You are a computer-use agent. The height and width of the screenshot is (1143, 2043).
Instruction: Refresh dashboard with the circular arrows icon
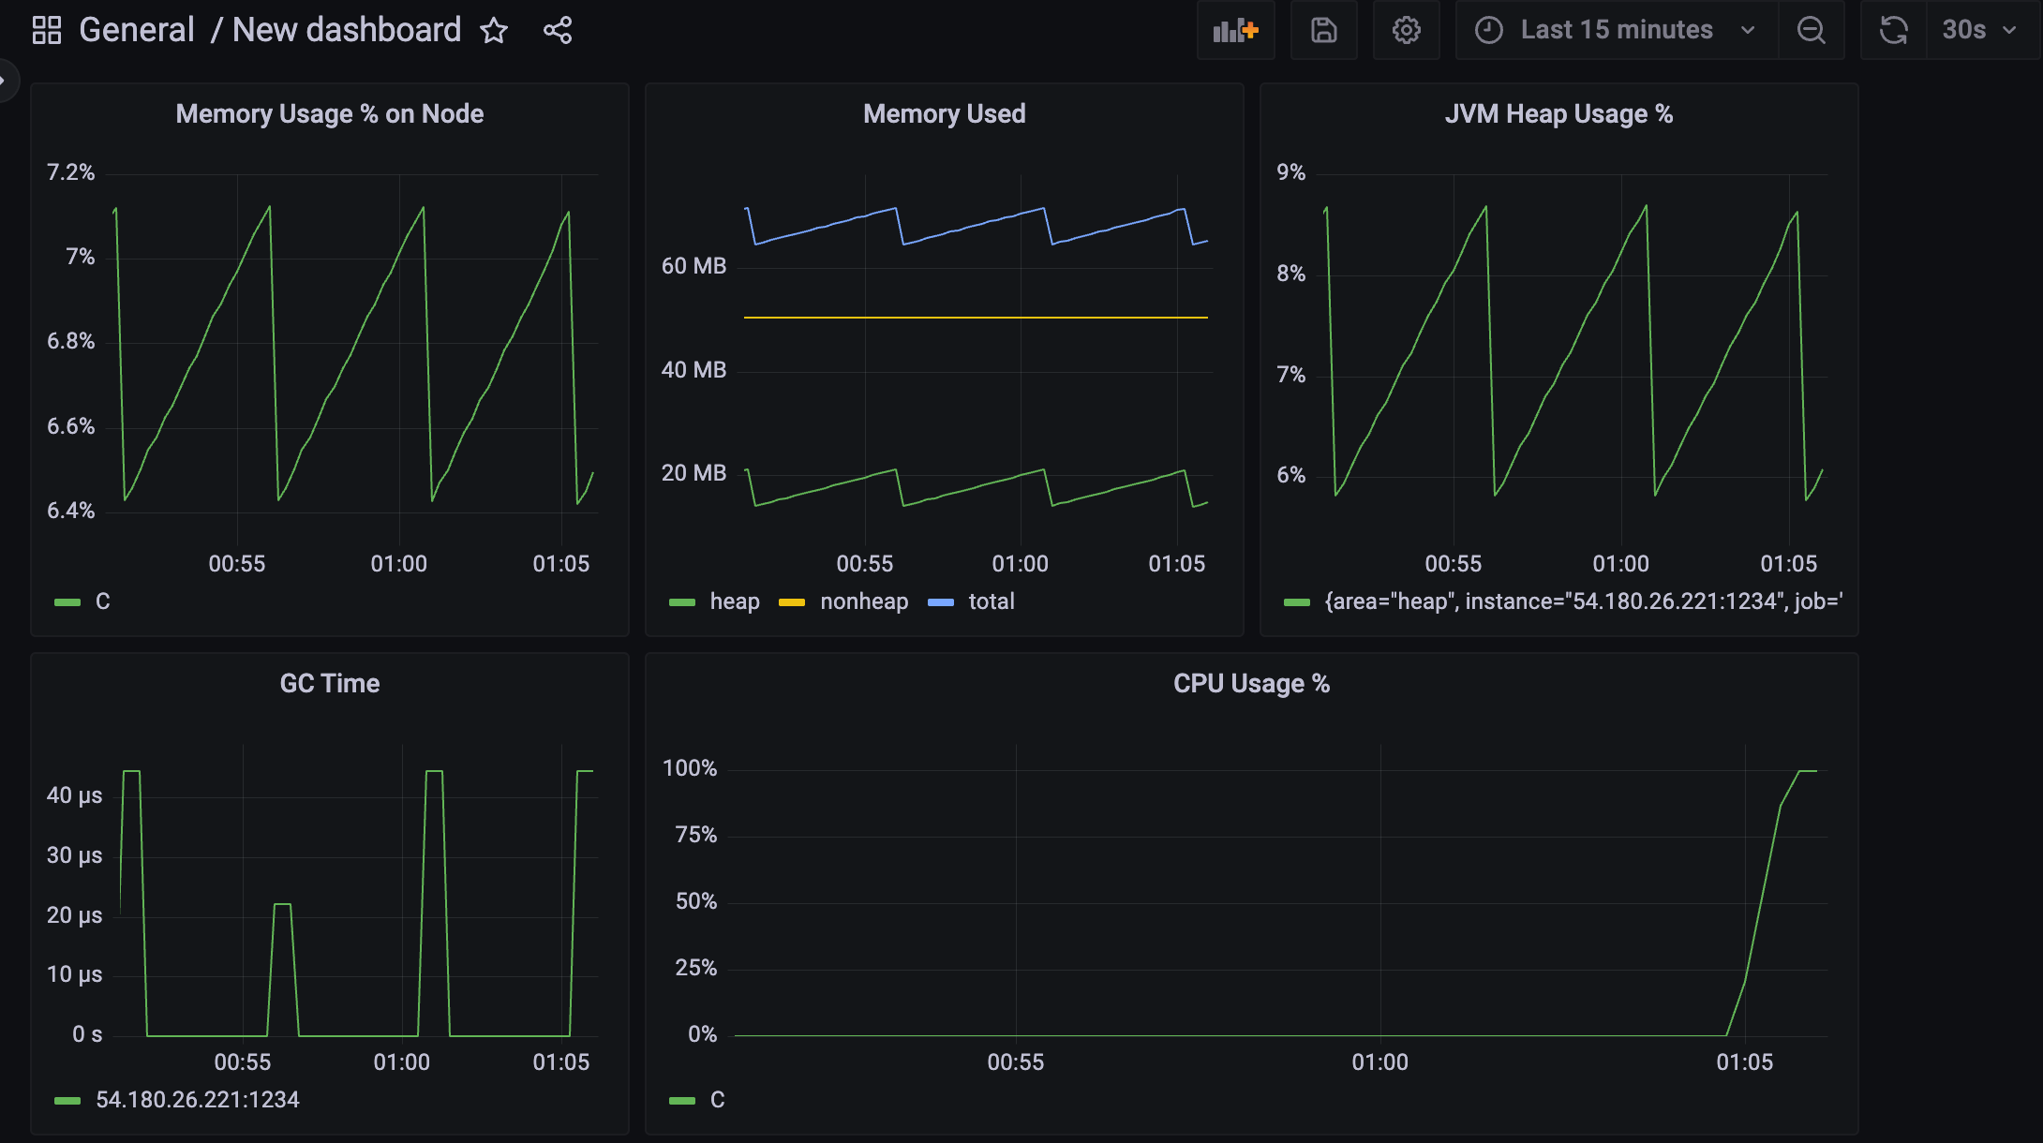(x=1893, y=31)
